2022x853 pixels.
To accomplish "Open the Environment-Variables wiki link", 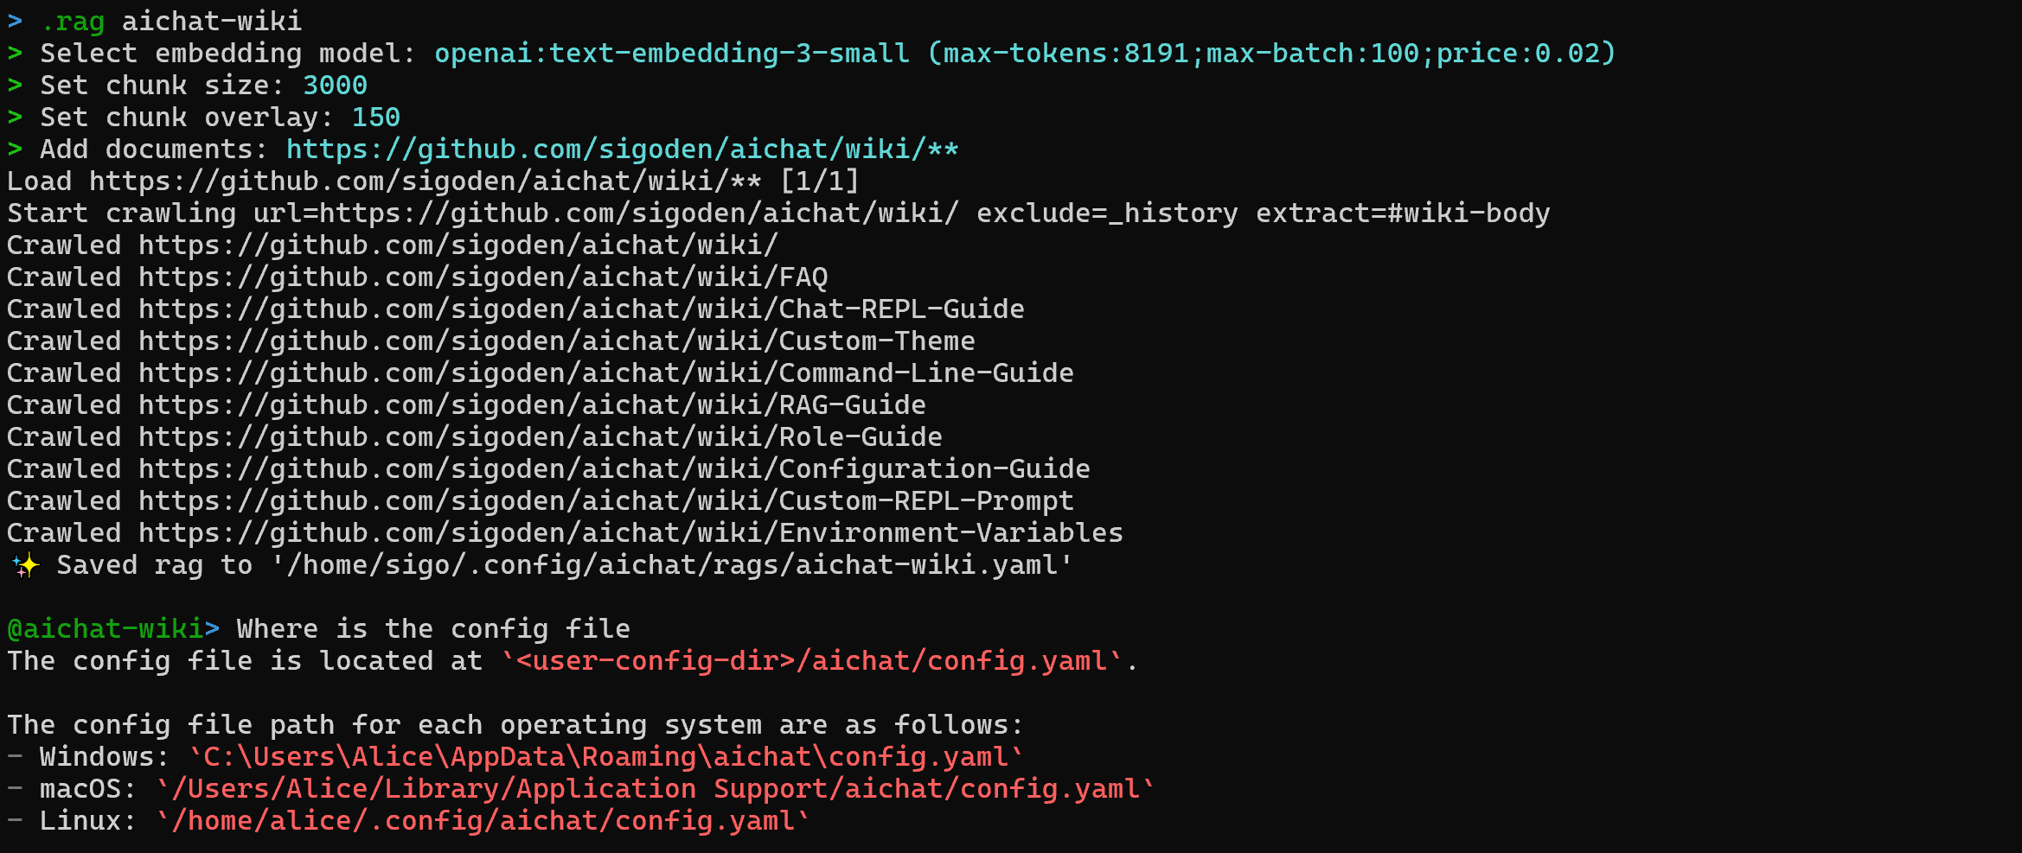I will click(630, 533).
